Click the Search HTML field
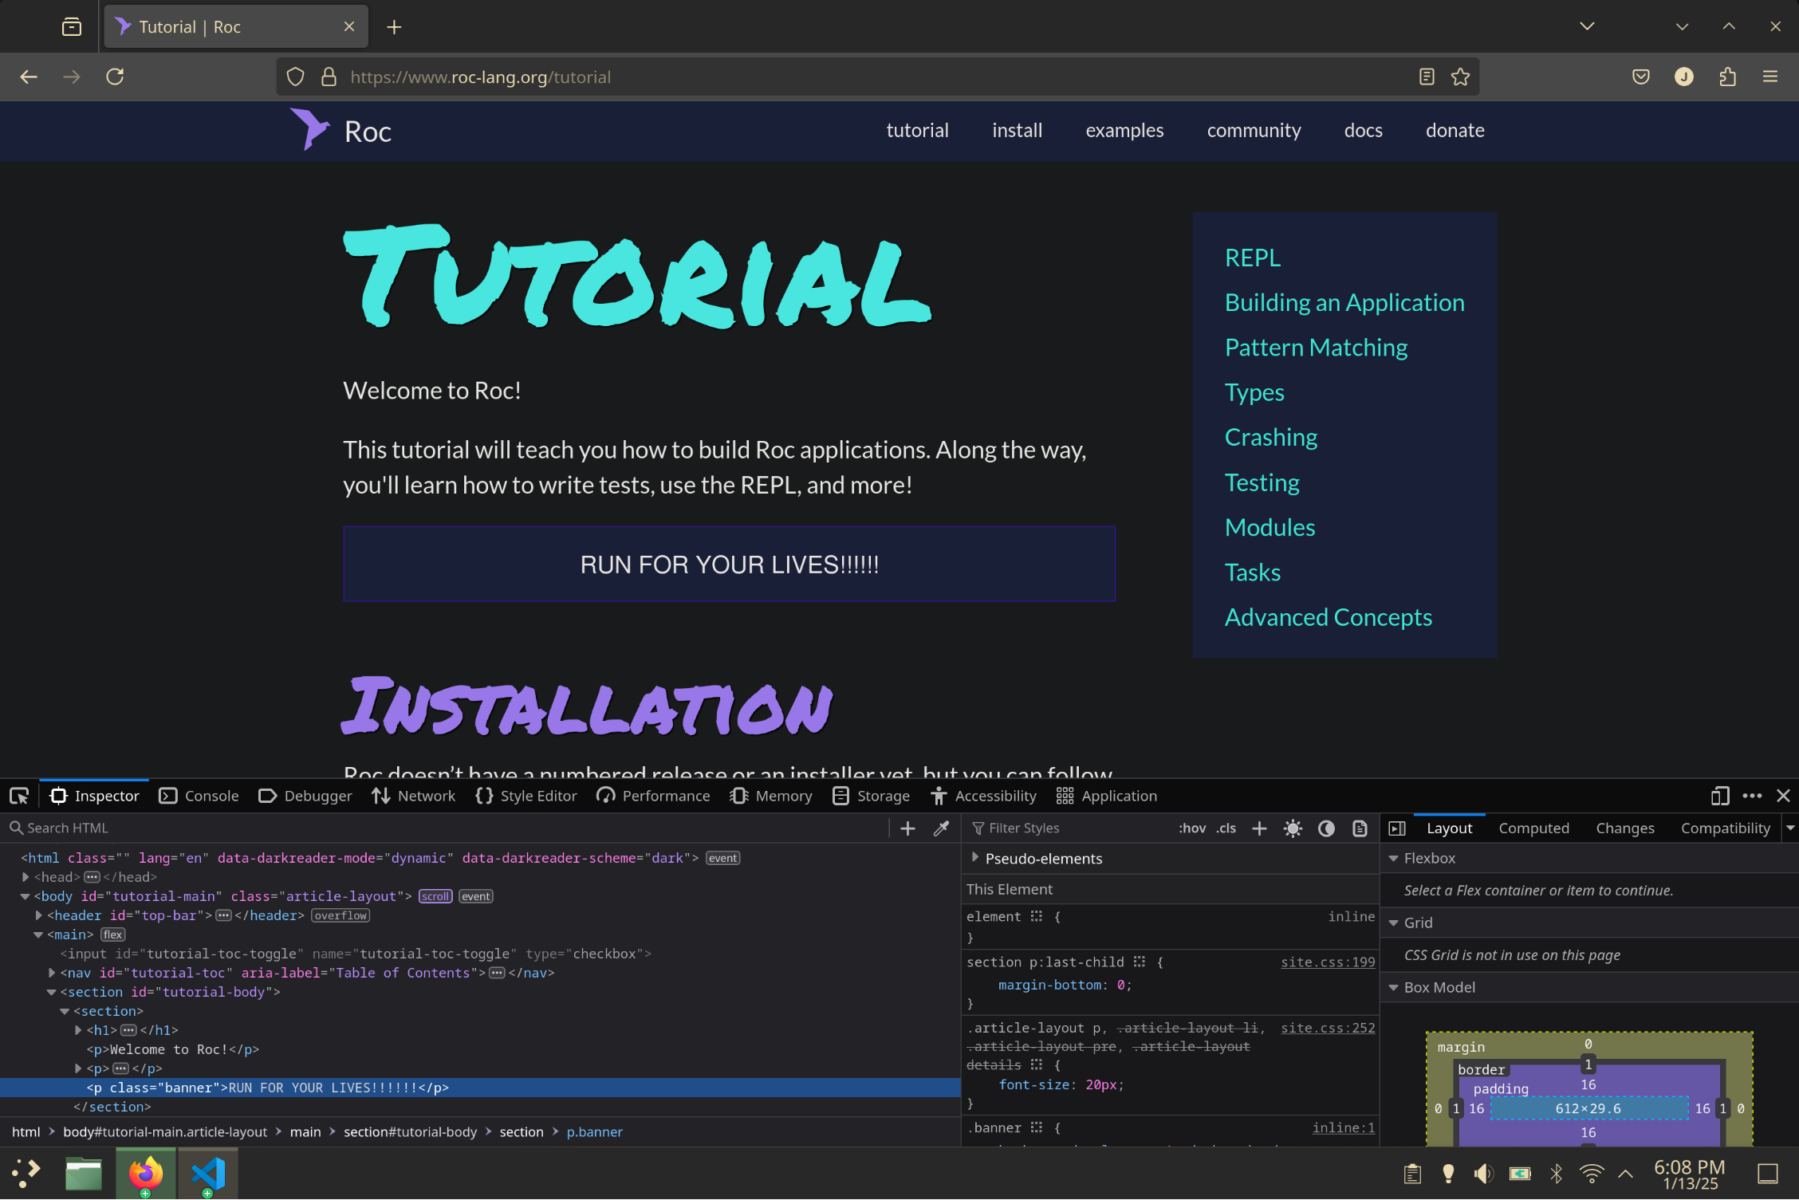This screenshot has width=1799, height=1200. [x=447, y=828]
